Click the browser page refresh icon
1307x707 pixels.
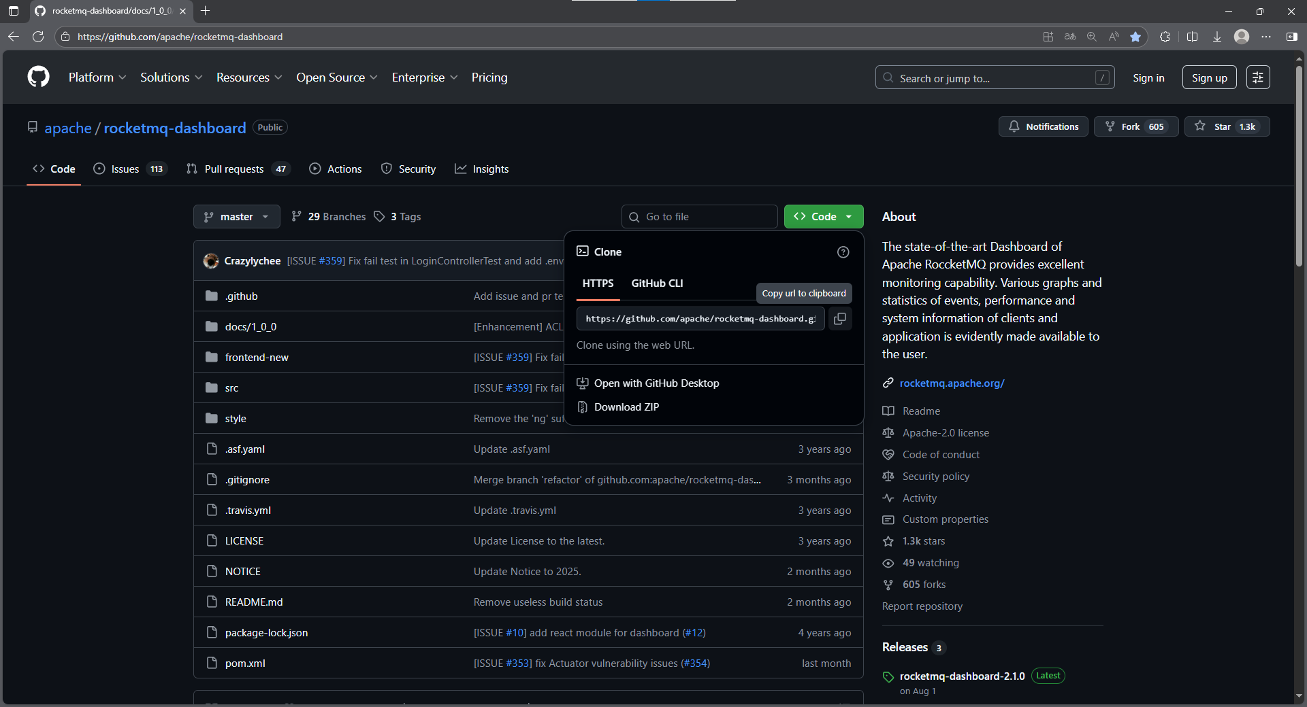38,37
